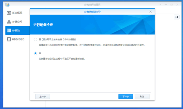
Task: Switch to 存储池 sidebar label
Action: [16, 30]
